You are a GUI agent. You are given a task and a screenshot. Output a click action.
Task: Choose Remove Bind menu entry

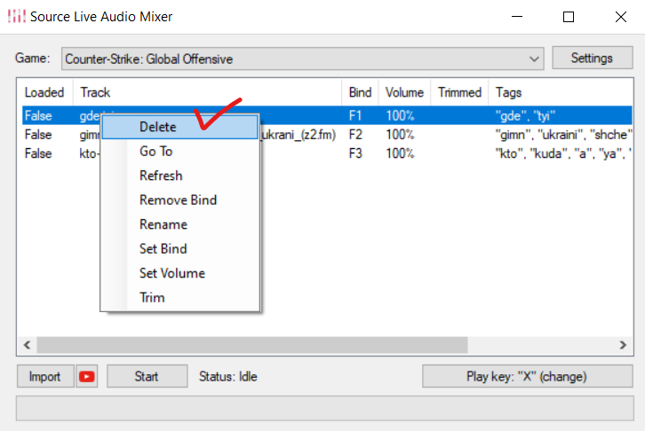click(178, 200)
